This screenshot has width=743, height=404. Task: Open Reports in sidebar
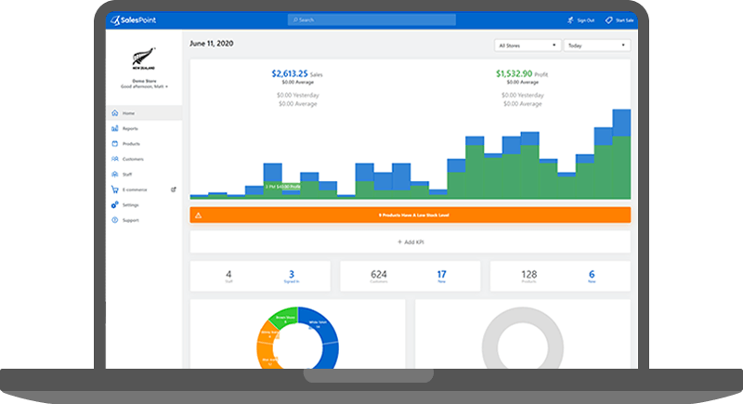pos(144,128)
